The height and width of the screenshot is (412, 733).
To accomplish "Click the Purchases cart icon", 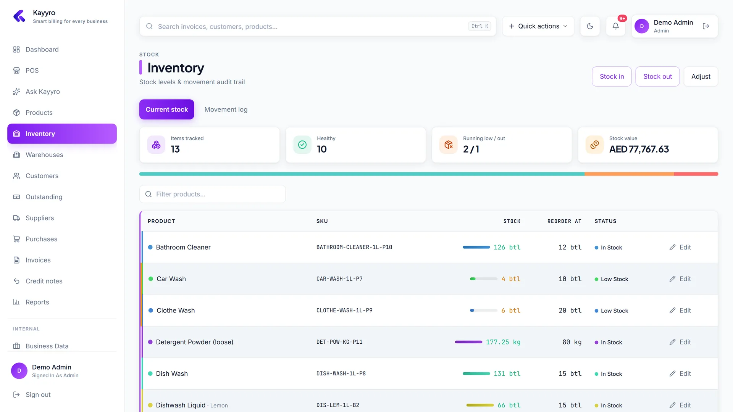I will pyautogui.click(x=16, y=239).
